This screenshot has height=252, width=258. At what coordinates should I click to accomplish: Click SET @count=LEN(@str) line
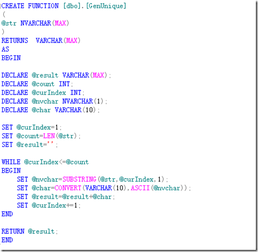click(41, 136)
